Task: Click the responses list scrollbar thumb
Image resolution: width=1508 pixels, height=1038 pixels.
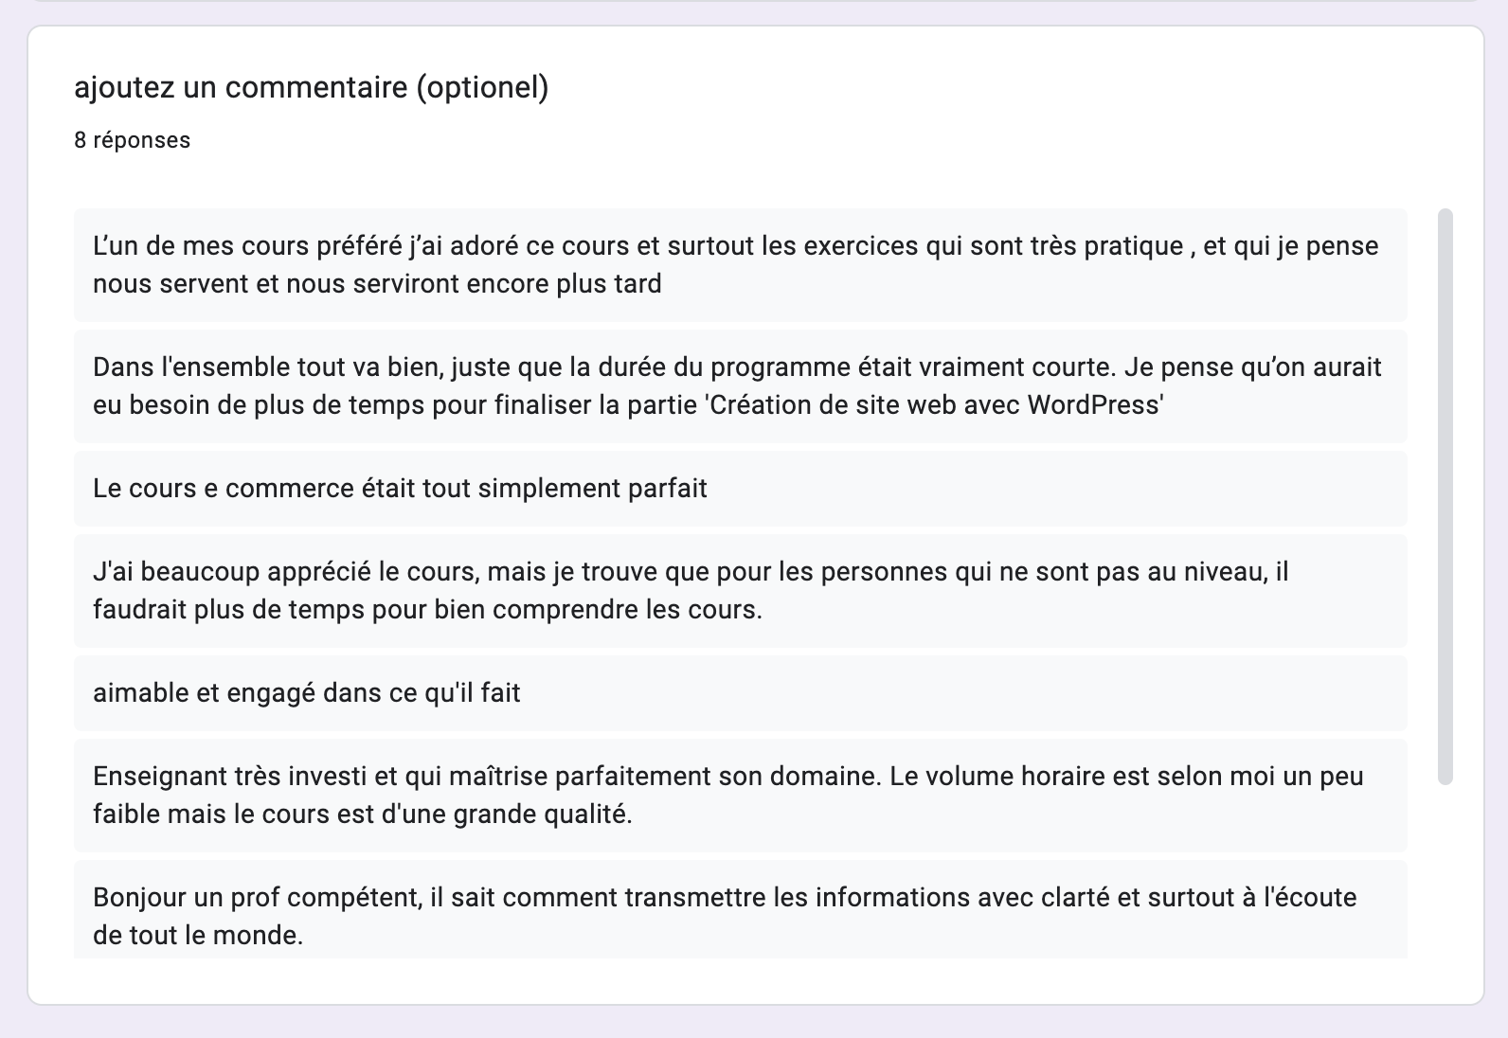Action: click(1445, 496)
